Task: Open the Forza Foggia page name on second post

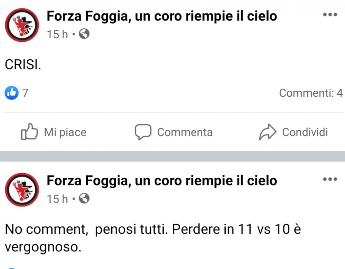Action: tap(162, 181)
